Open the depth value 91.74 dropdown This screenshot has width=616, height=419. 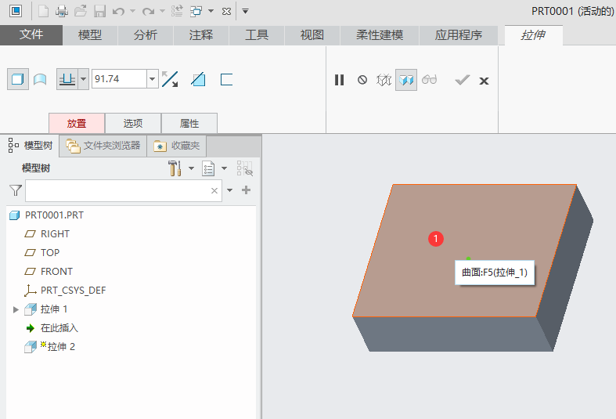(152, 79)
